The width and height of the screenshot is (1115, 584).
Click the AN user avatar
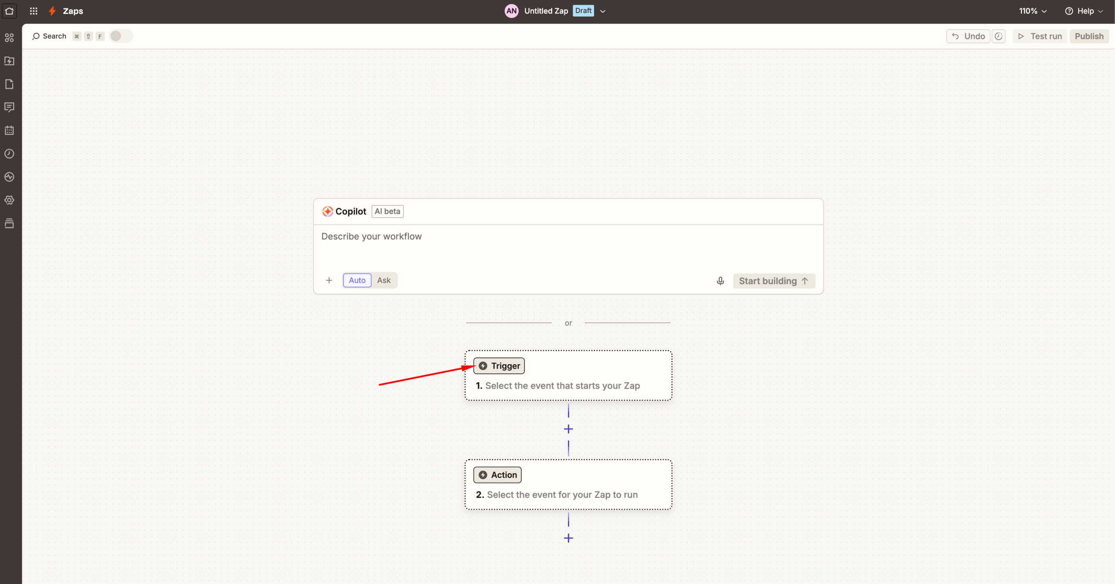(x=512, y=11)
